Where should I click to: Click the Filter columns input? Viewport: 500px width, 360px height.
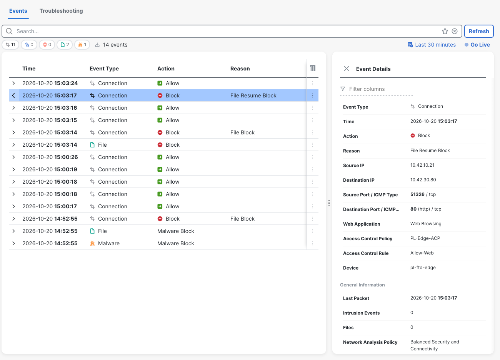click(377, 89)
